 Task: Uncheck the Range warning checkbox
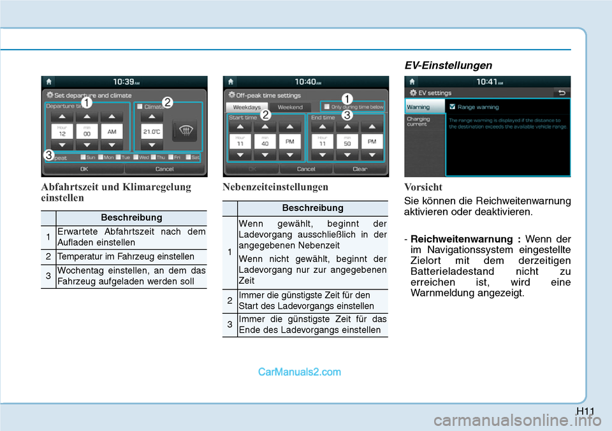click(453, 106)
